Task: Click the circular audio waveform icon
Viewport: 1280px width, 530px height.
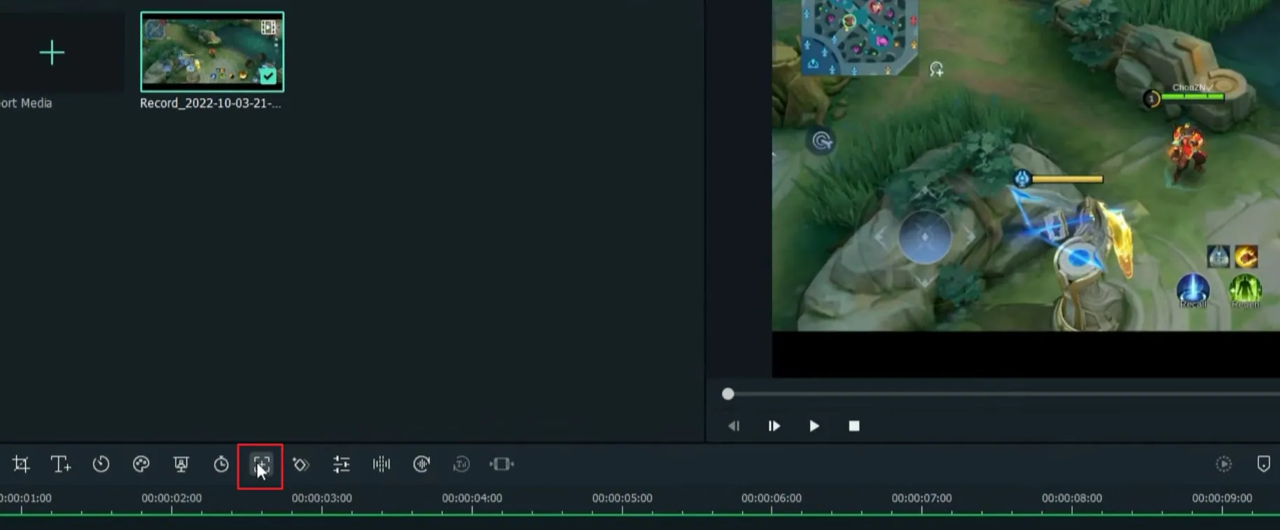Action: click(x=422, y=464)
